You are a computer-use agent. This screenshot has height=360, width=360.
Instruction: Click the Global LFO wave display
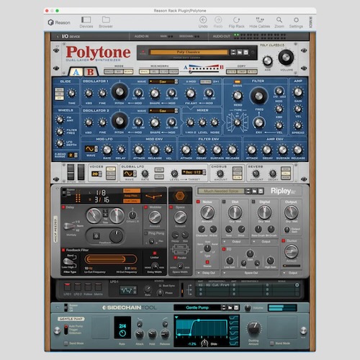point(128,174)
